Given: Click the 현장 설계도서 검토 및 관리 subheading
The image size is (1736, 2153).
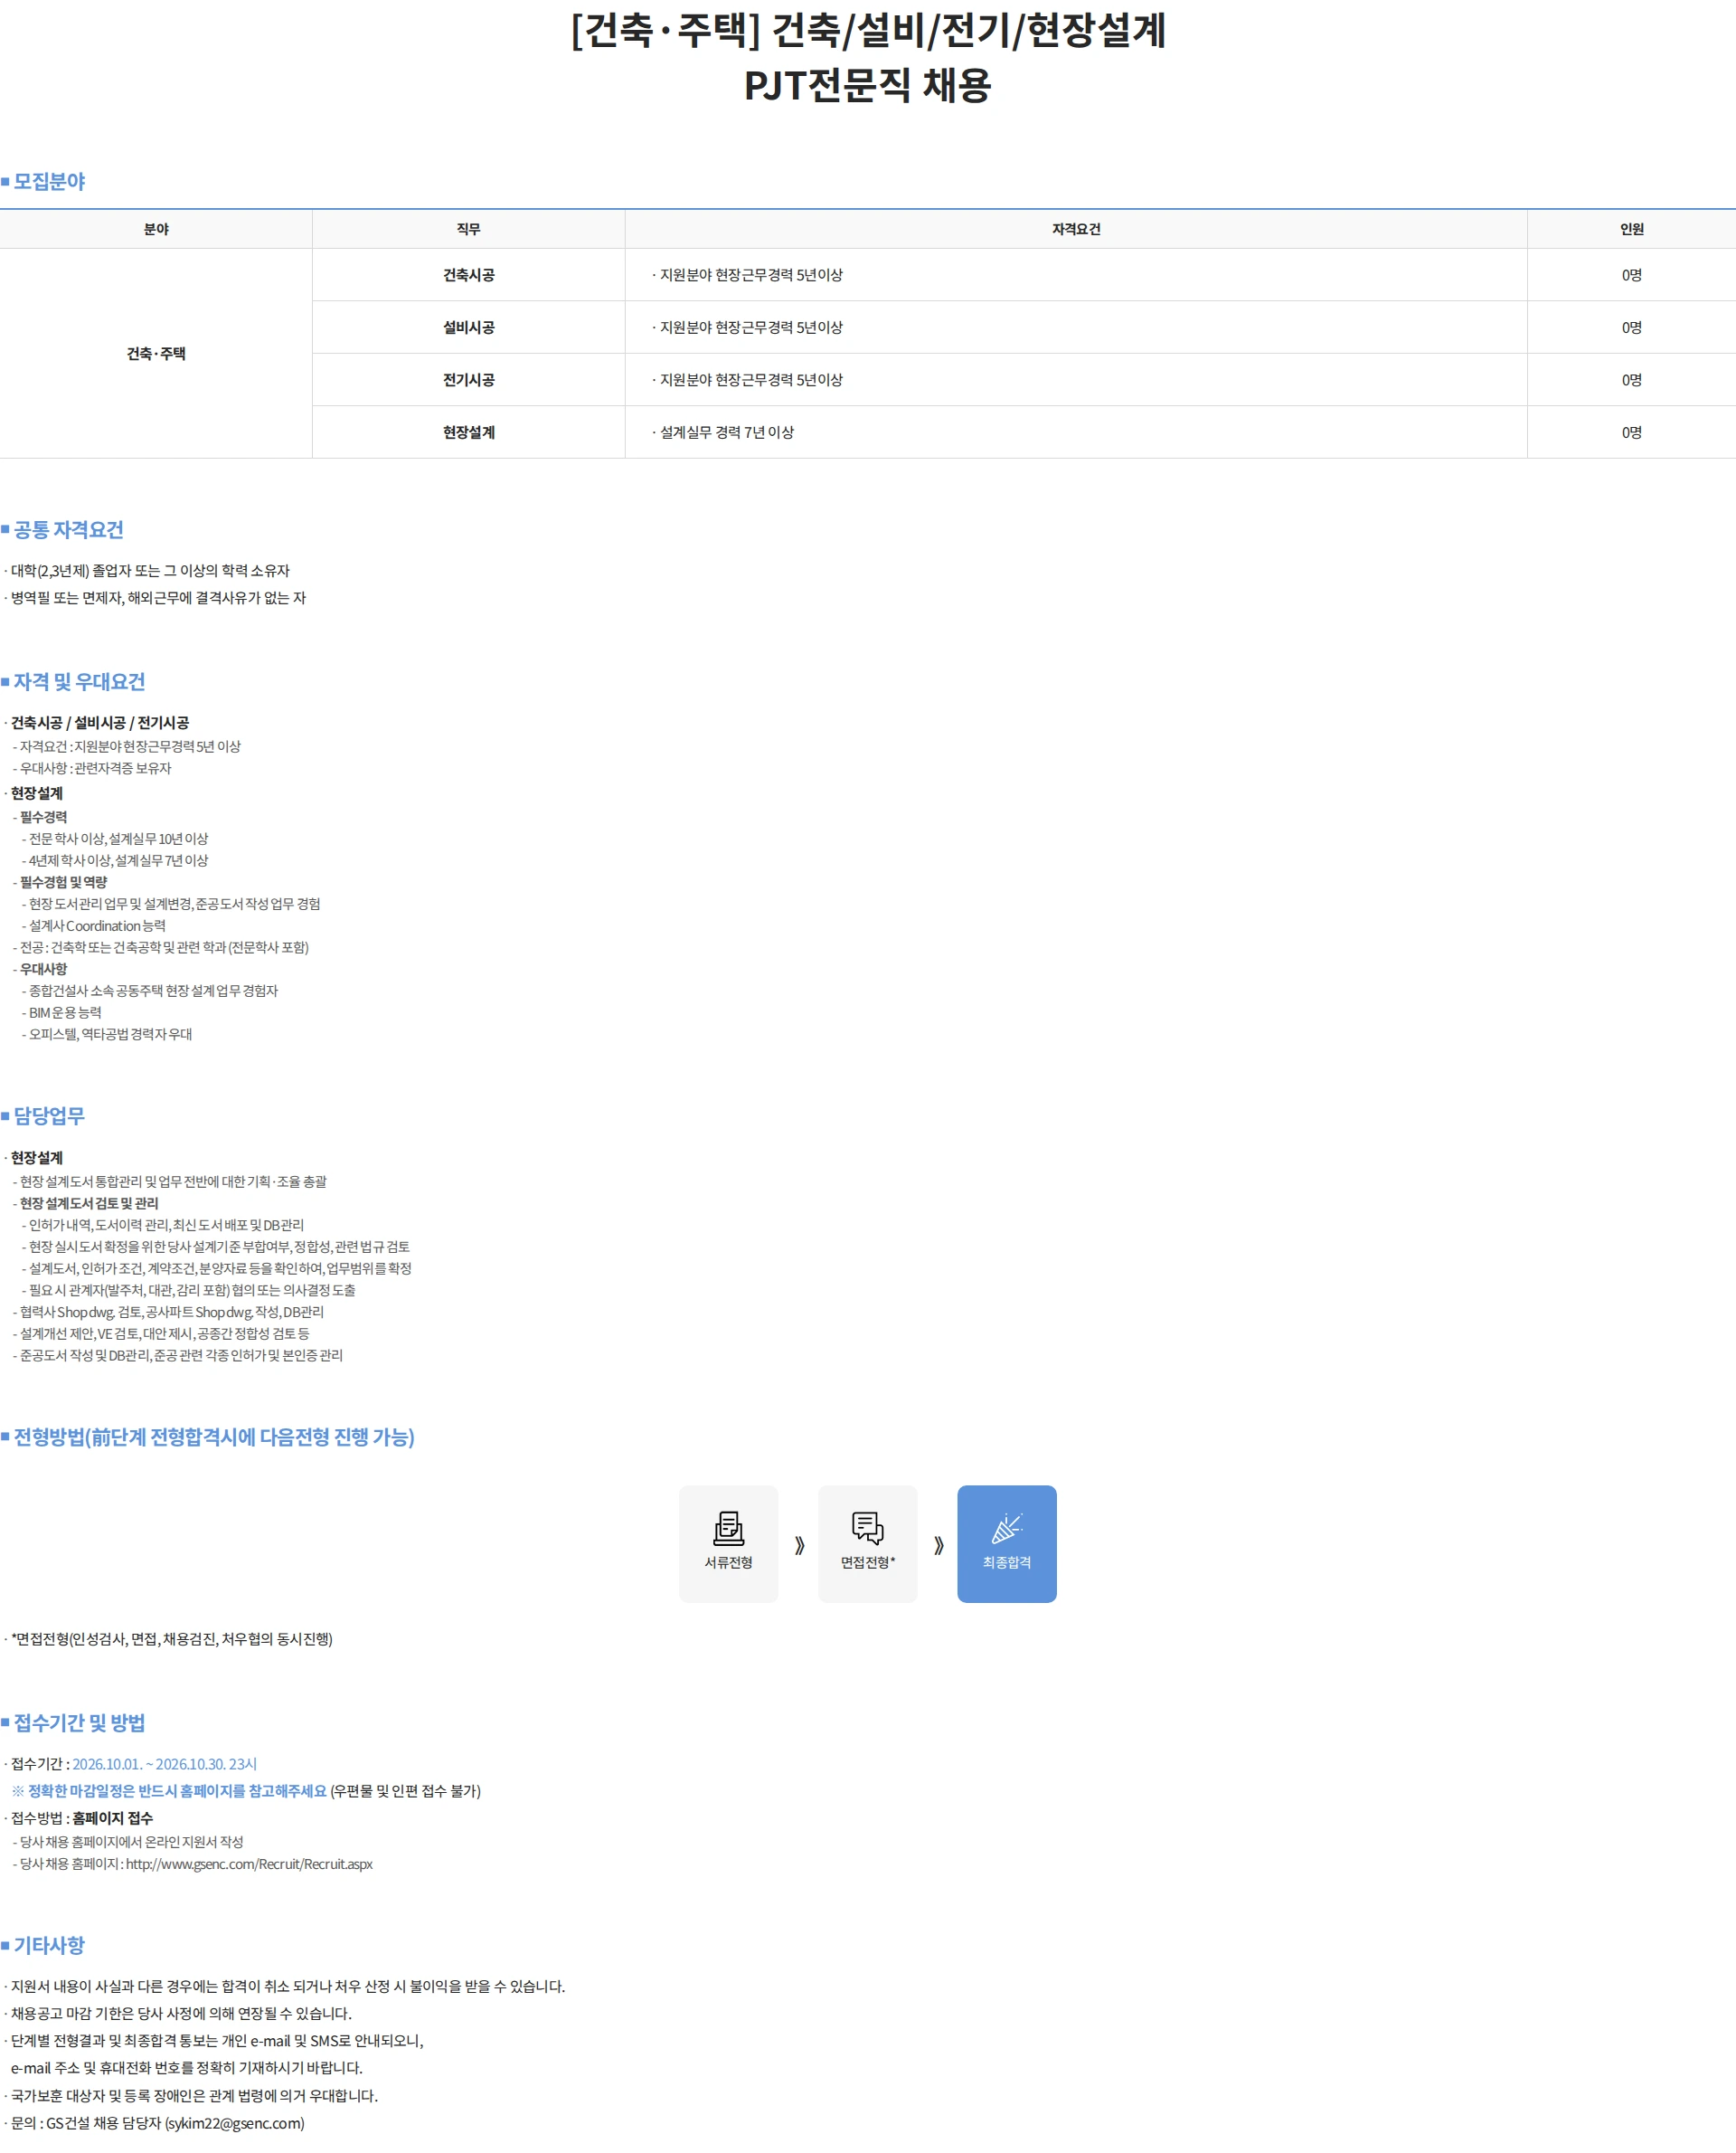Looking at the screenshot, I should click(89, 1203).
